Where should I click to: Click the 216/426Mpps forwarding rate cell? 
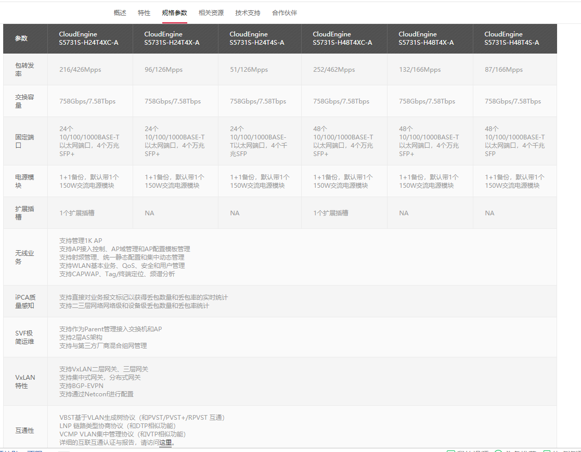pyautogui.click(x=80, y=70)
